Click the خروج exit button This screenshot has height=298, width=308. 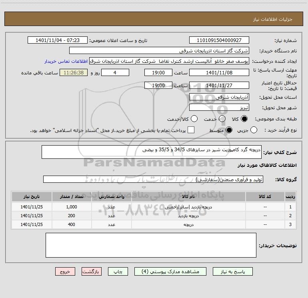pos(65,272)
